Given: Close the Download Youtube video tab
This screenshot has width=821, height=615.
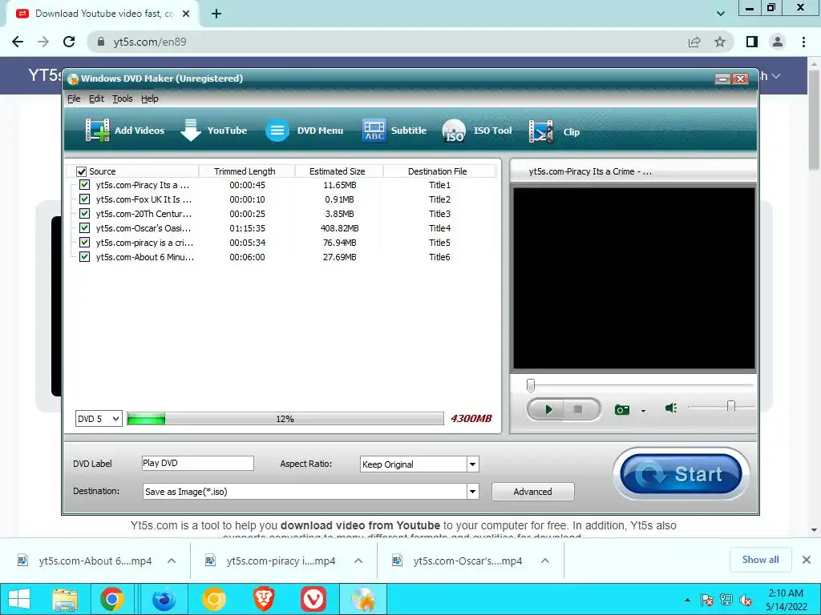Looking at the screenshot, I should point(186,14).
